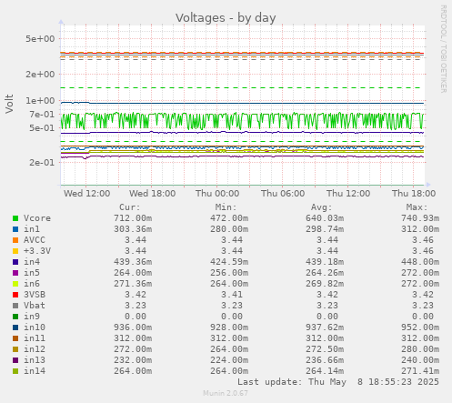
Task: Click the 2e-01 y-axis label
Action: click(42, 163)
